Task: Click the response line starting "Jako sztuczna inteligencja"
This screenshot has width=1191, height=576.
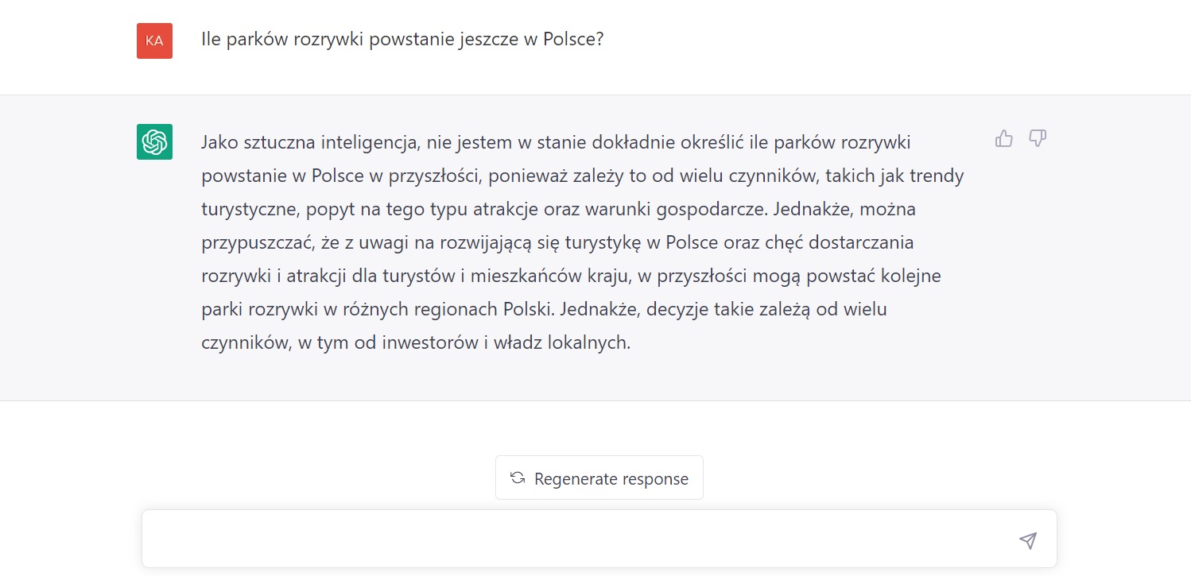Action: click(555, 142)
